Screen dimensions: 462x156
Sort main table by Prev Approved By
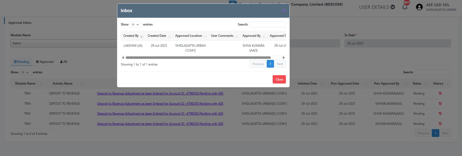pos(389,84)
